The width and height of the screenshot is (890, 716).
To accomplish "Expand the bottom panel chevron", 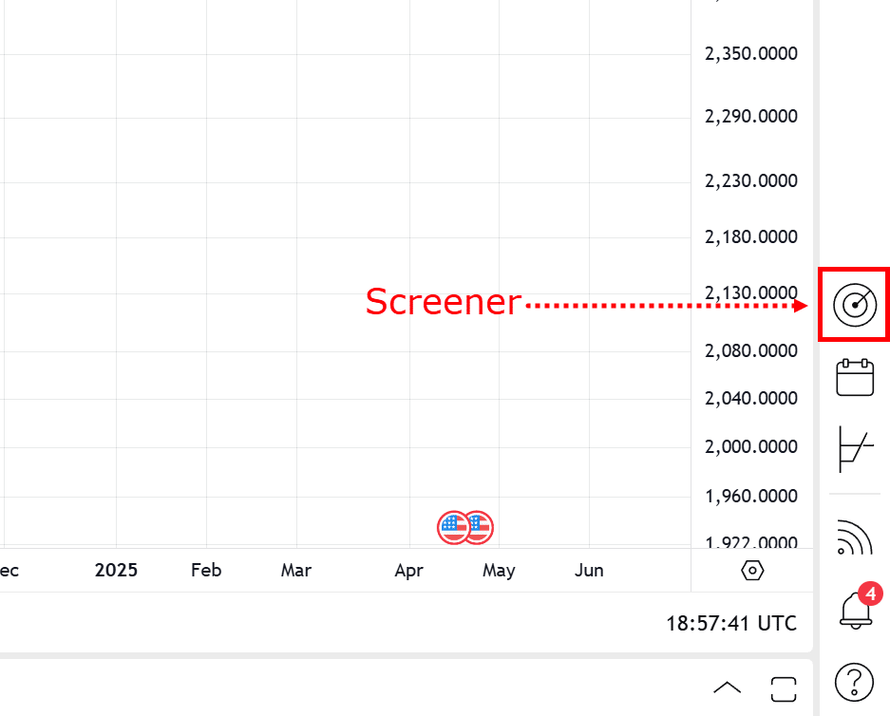I will coord(727,688).
